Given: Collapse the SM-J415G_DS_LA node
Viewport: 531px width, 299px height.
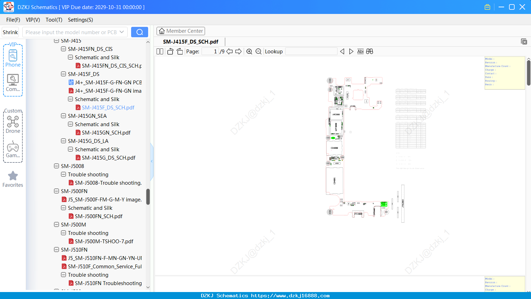Looking at the screenshot, I should click(63, 141).
